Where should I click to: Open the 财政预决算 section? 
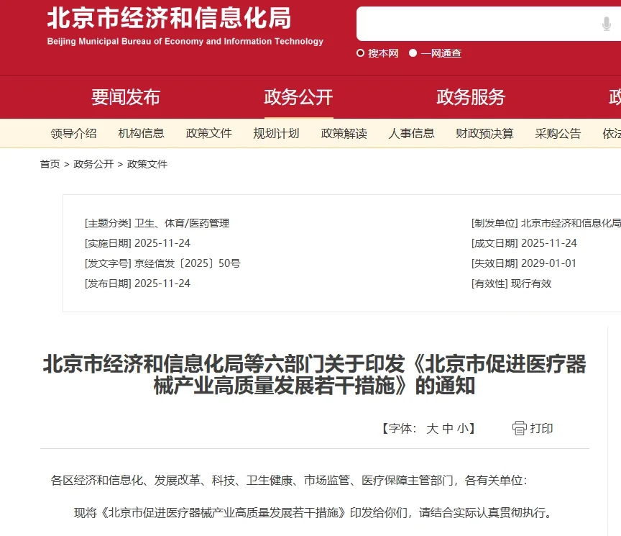point(483,133)
